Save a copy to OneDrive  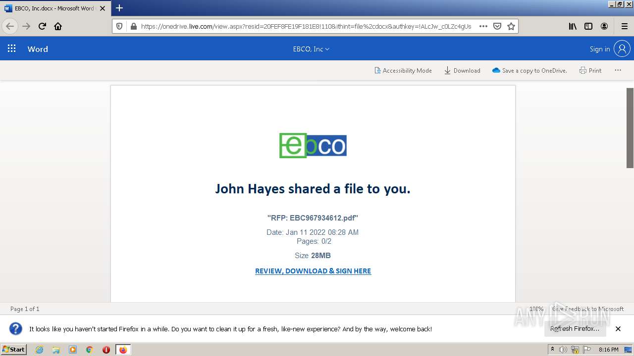point(529,70)
